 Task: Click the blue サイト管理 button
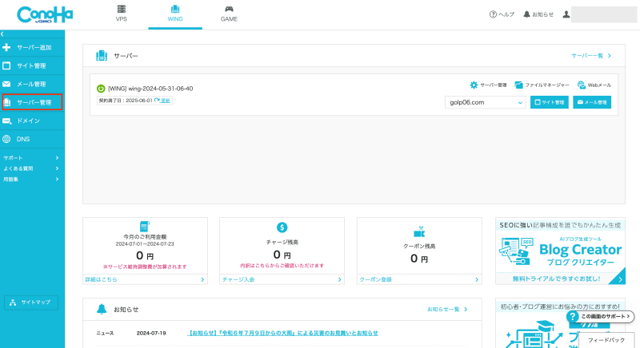[550, 102]
